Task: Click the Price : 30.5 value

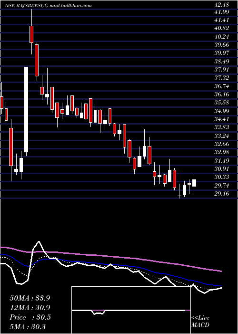Action: point(30,317)
